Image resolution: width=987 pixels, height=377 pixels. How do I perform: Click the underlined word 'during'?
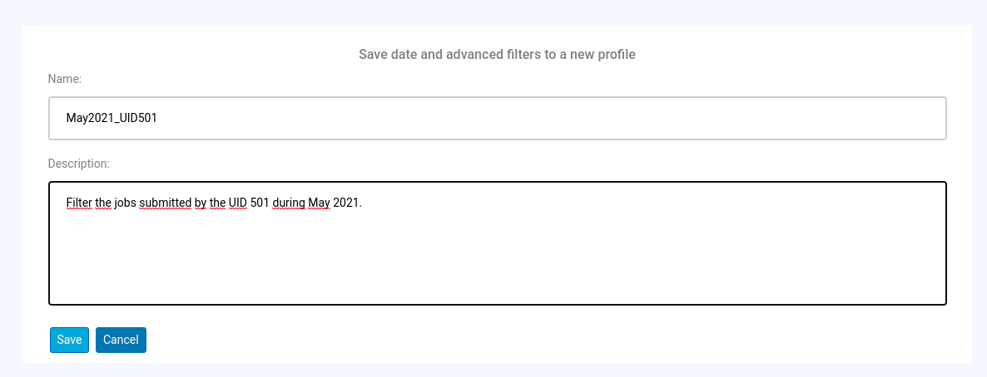pos(289,203)
